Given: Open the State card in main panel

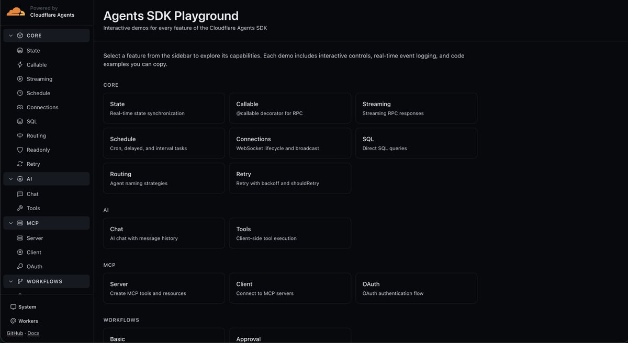Looking at the screenshot, I should coord(164,108).
